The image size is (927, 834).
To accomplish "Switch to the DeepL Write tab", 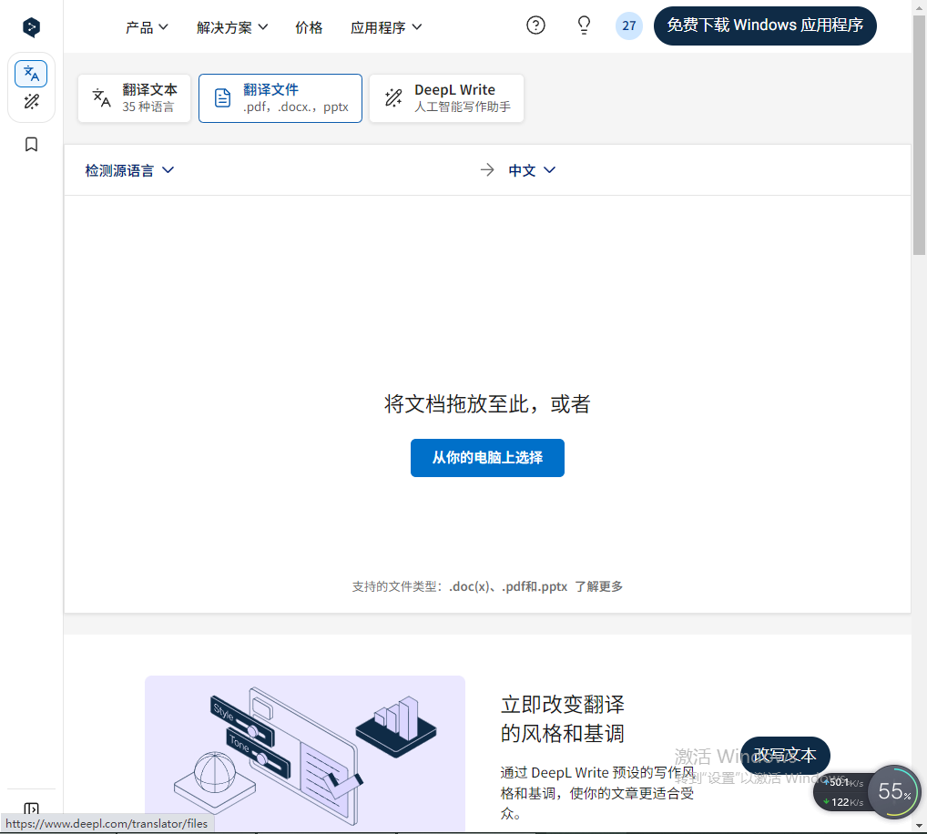I will click(446, 98).
